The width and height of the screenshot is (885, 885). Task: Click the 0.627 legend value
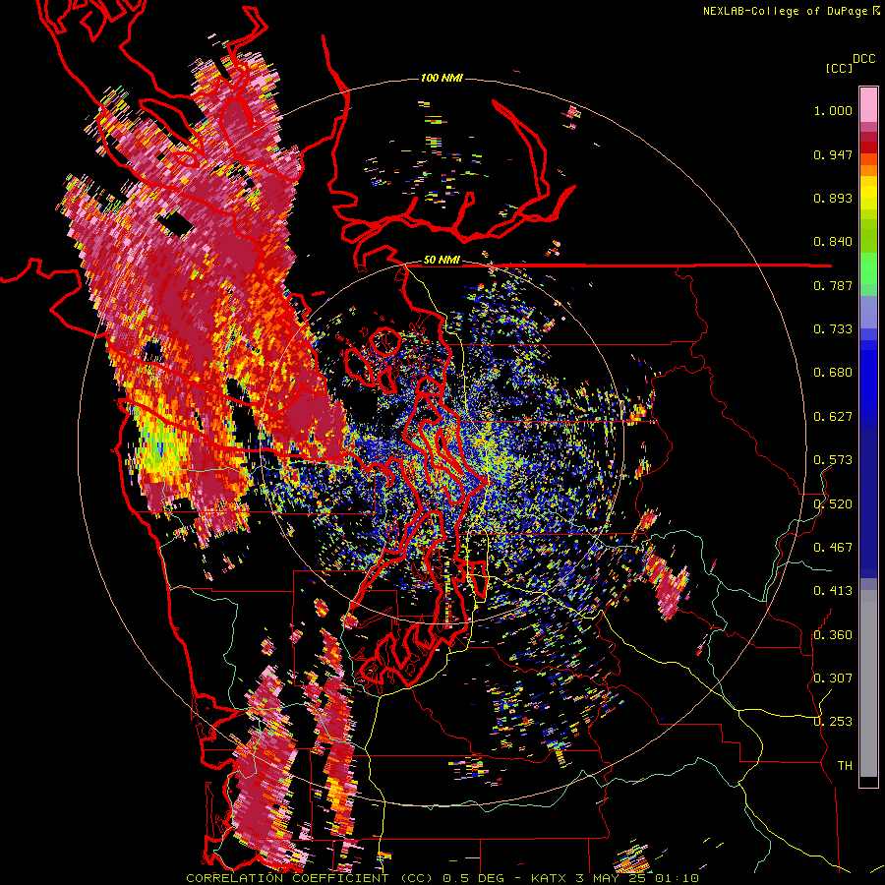click(x=833, y=417)
